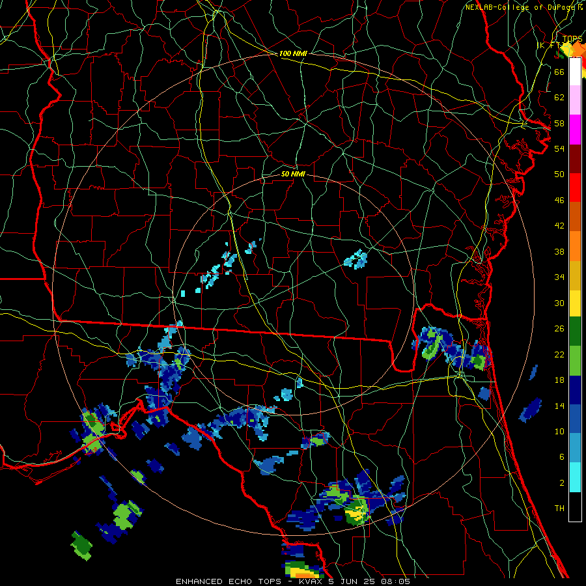Viewport: 586px width, 586px height.
Task: Click the "34" legend value
Action: coord(559,277)
